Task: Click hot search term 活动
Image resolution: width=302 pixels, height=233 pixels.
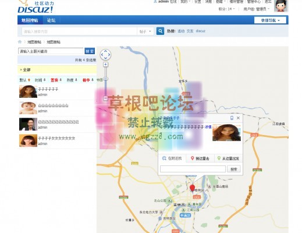Action: 181,31
